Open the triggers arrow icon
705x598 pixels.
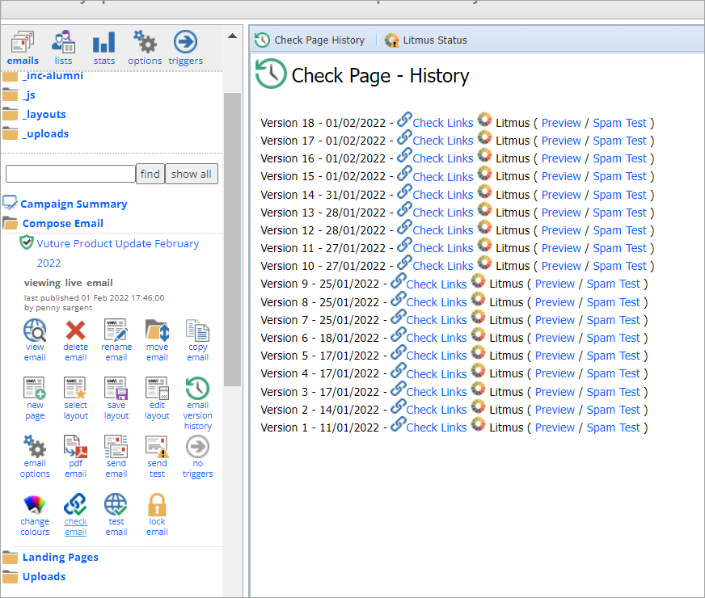(185, 42)
